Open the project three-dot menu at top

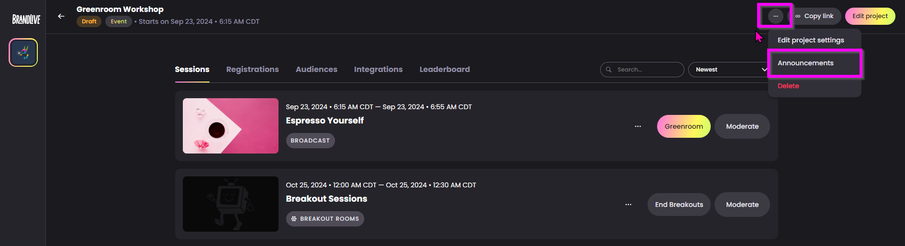[x=775, y=16]
